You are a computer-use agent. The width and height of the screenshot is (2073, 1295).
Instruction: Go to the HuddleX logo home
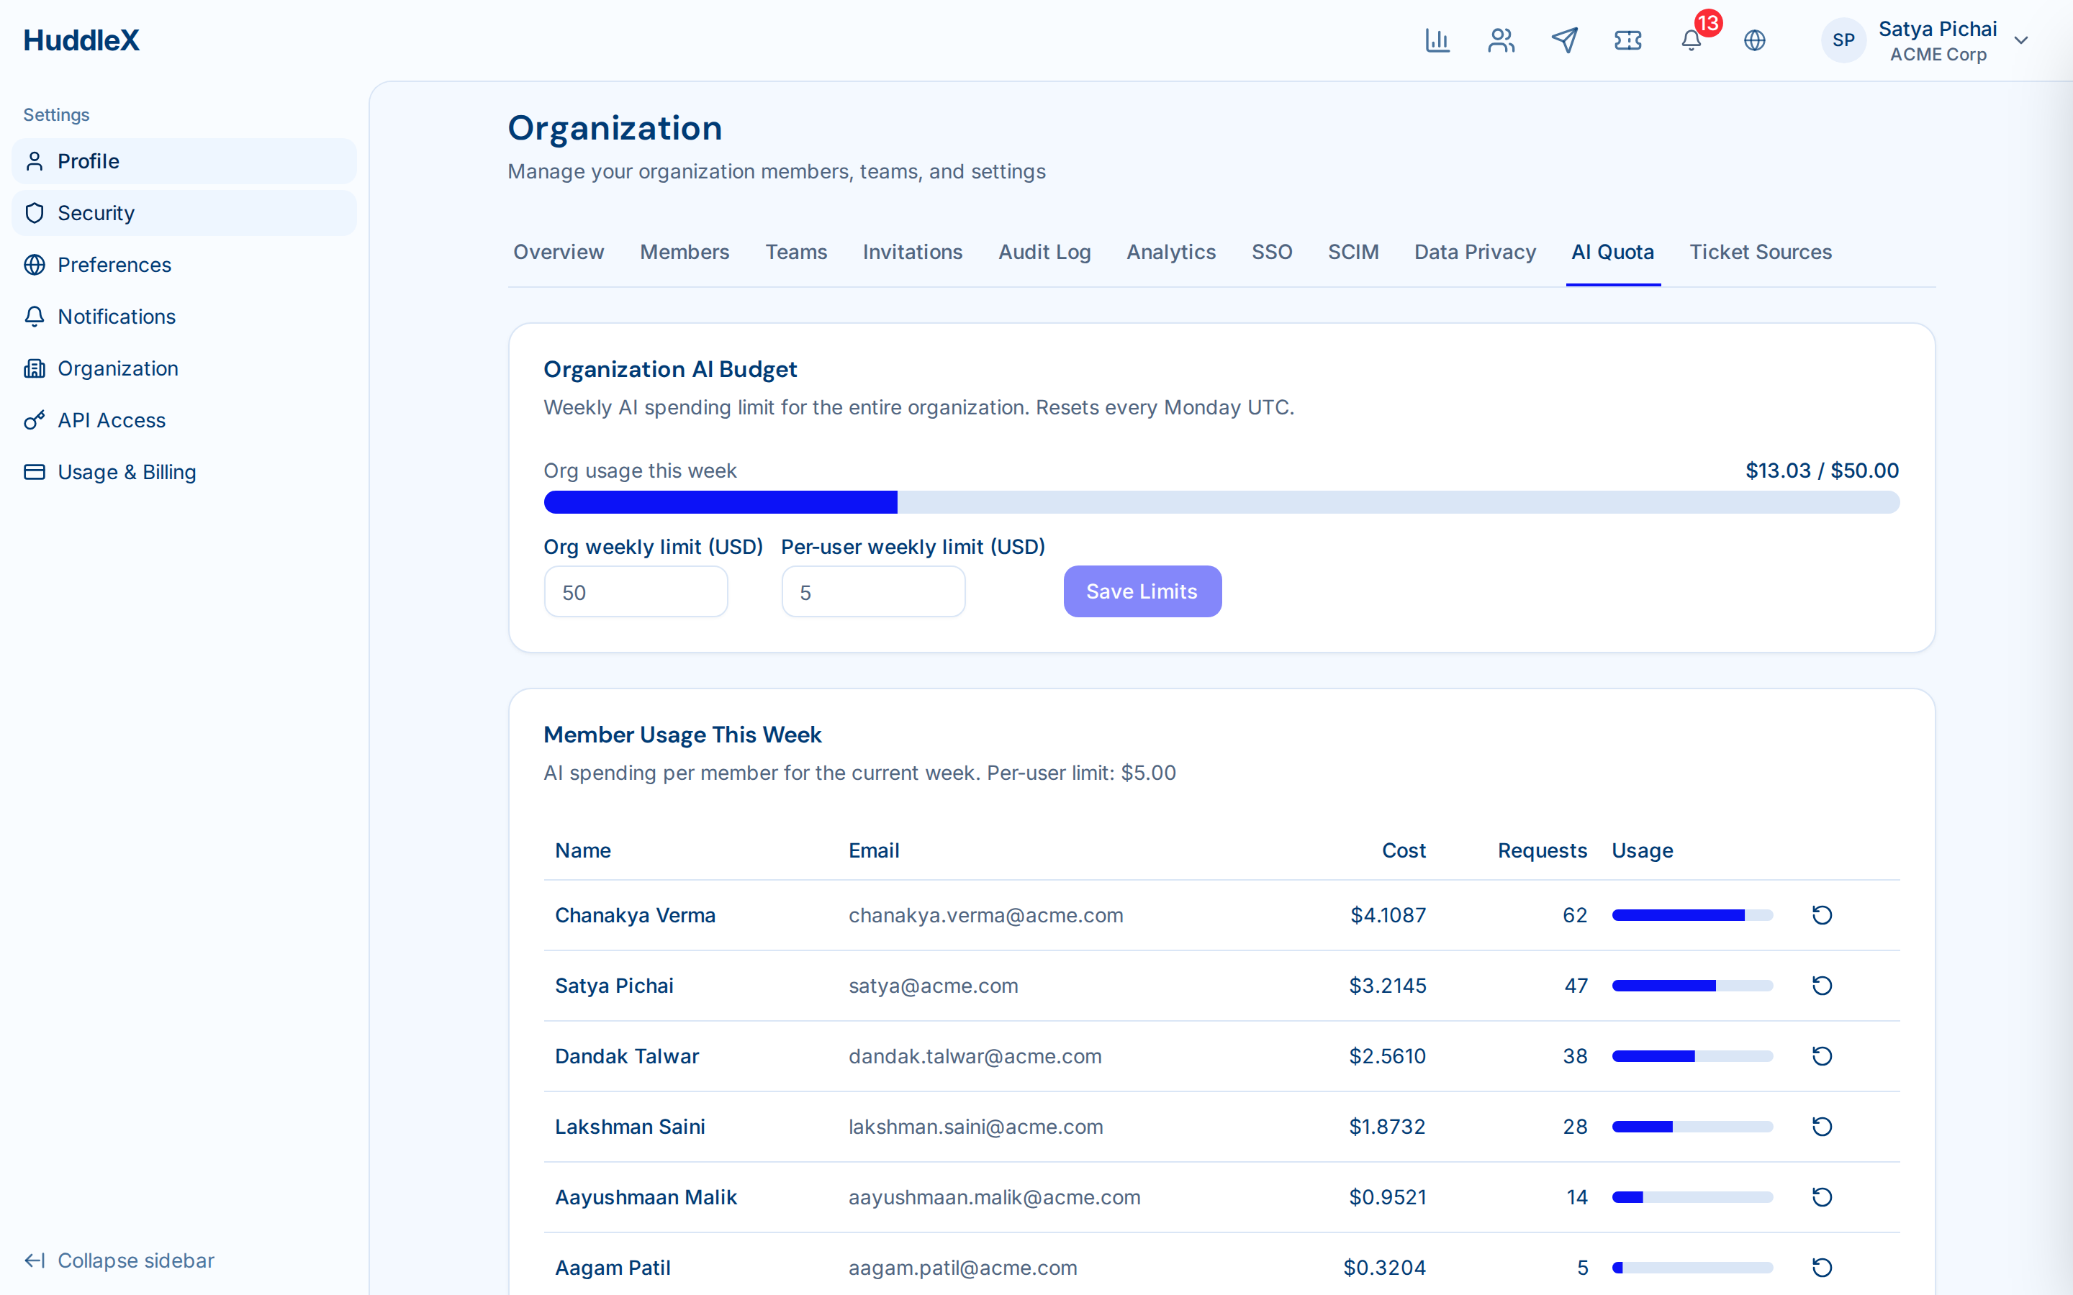[x=81, y=40]
